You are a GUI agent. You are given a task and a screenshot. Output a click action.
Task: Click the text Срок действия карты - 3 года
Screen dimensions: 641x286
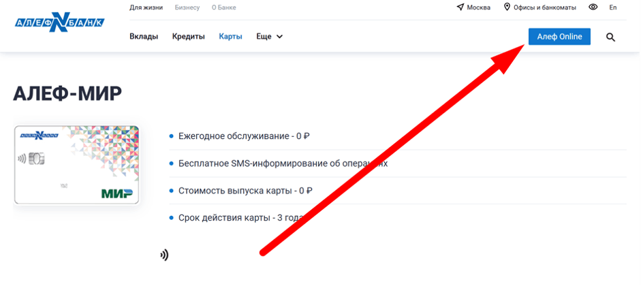point(240,217)
